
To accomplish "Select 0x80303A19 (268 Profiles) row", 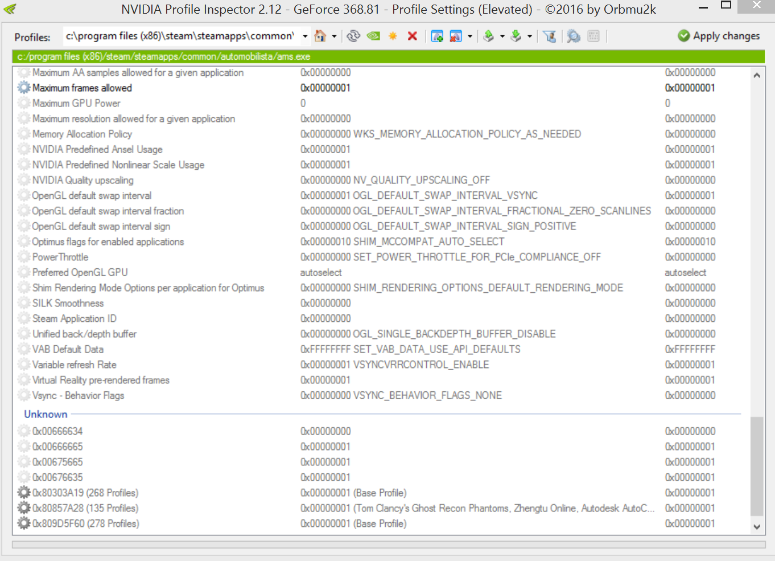I will [x=381, y=493].
